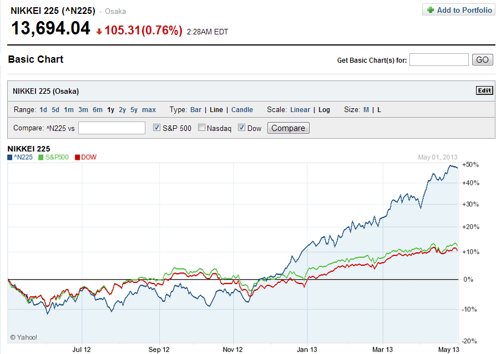Click the May 13 axis label
The width and height of the screenshot is (501, 354).
coord(449,350)
